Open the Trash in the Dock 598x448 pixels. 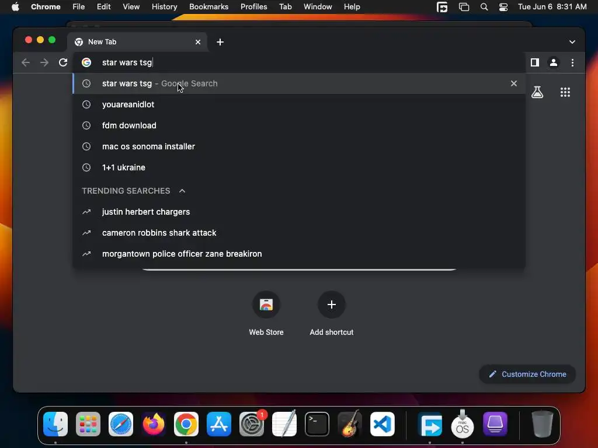tap(542, 424)
